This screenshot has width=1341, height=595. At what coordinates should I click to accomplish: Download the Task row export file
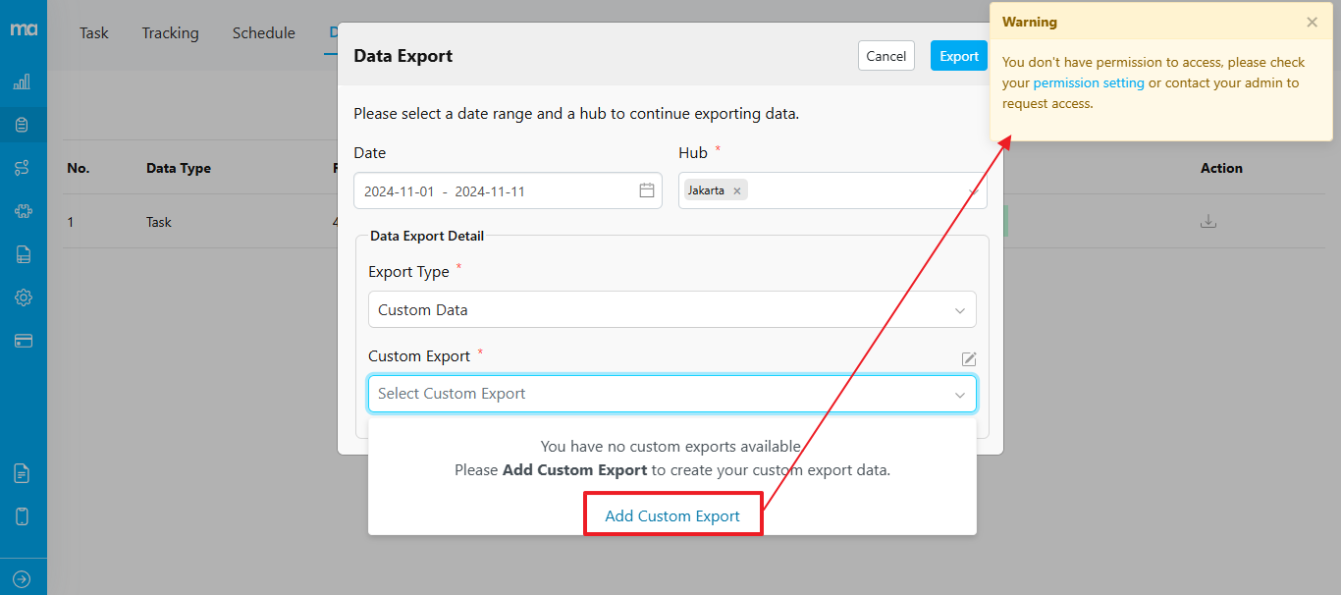point(1208,222)
